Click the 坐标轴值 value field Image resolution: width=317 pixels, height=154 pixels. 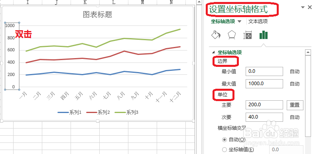[286, 150]
